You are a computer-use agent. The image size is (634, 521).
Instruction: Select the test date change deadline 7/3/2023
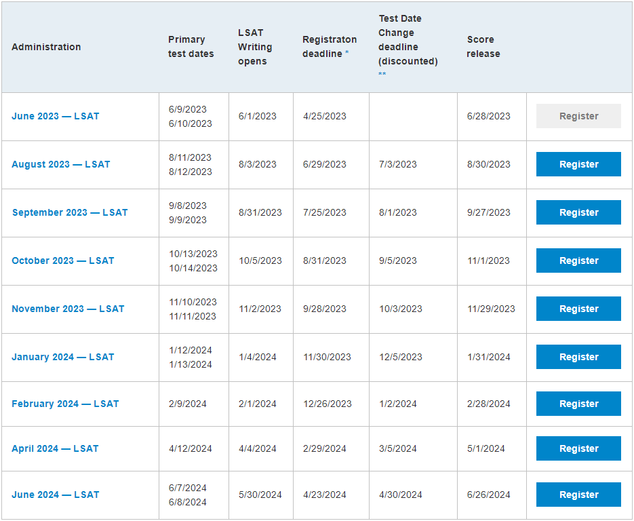click(x=398, y=164)
